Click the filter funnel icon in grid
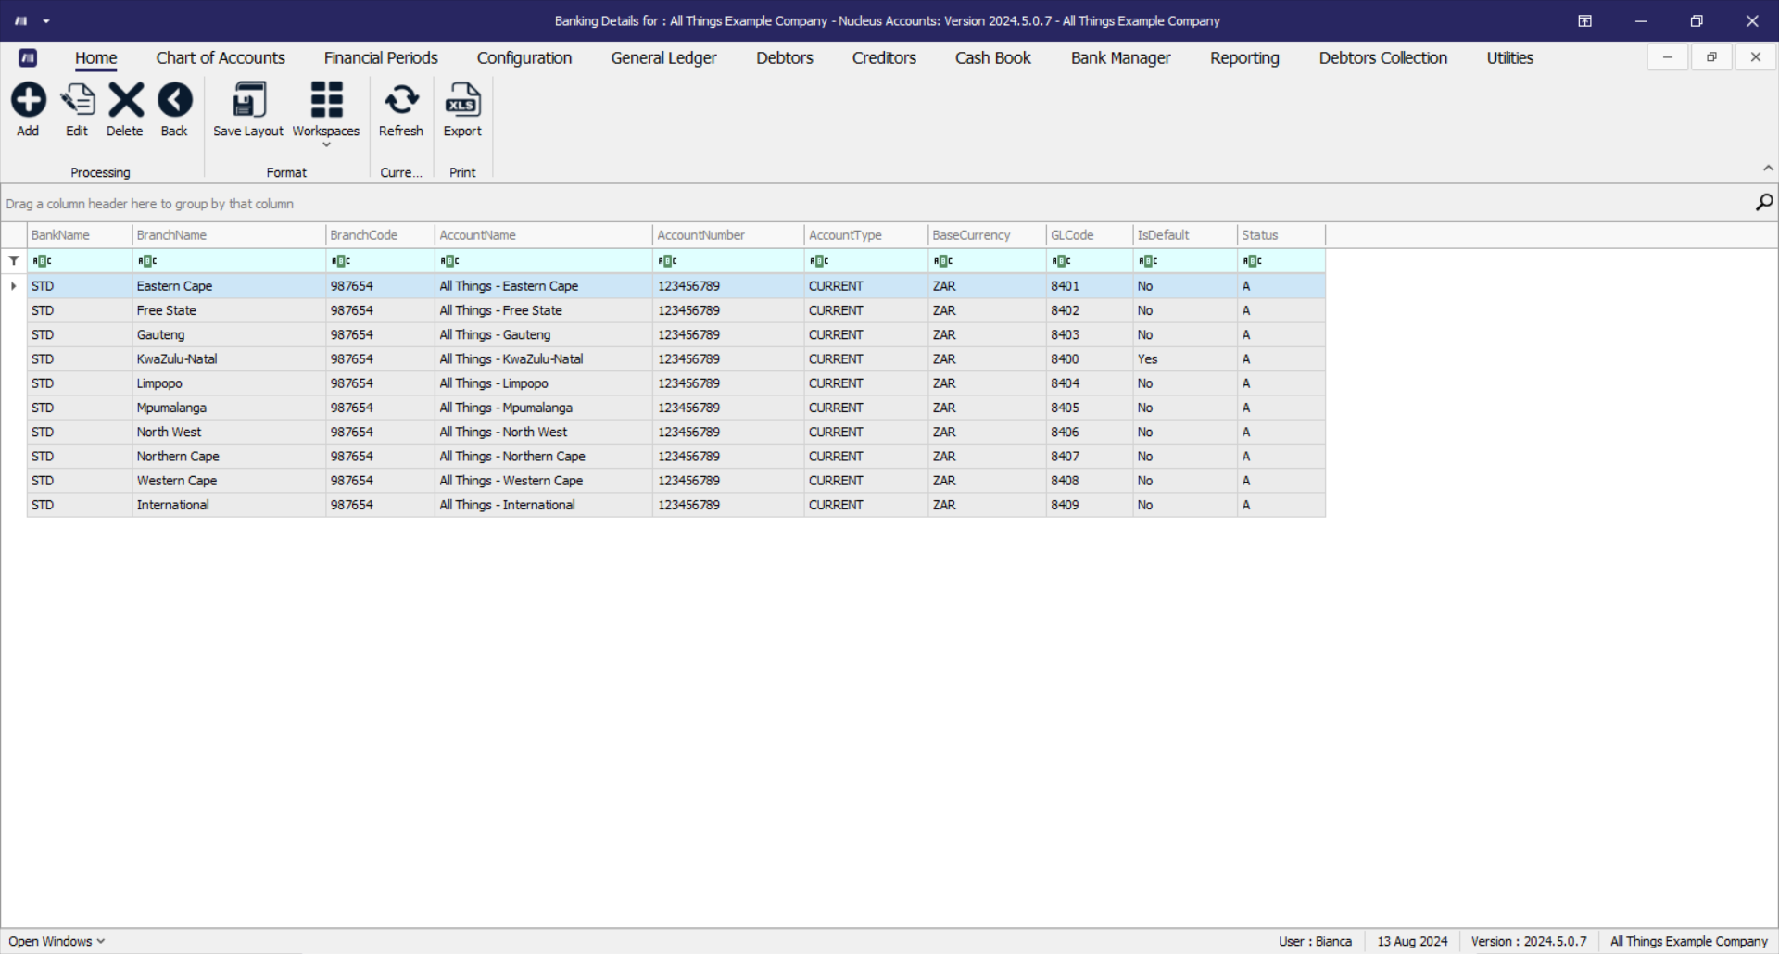The width and height of the screenshot is (1779, 954). pos(14,261)
